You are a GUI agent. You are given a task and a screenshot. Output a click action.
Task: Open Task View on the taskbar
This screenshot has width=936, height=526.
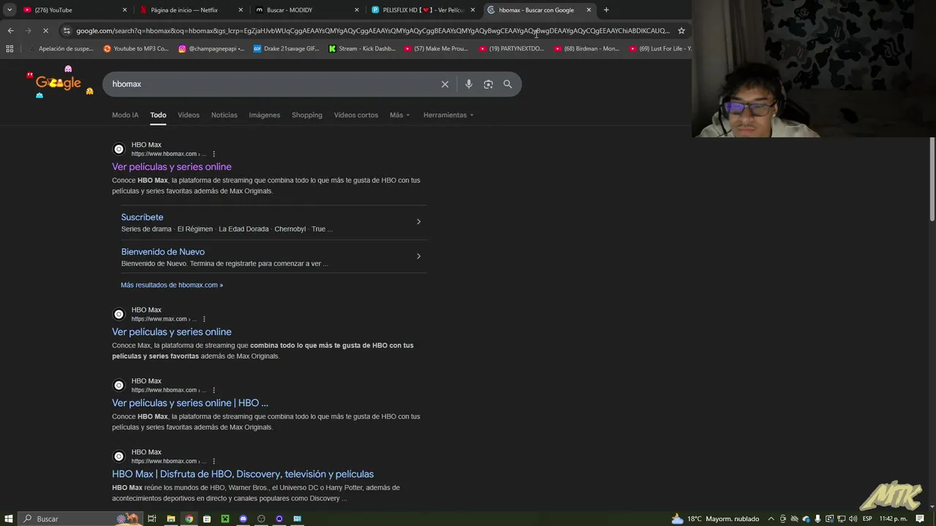[152, 519]
